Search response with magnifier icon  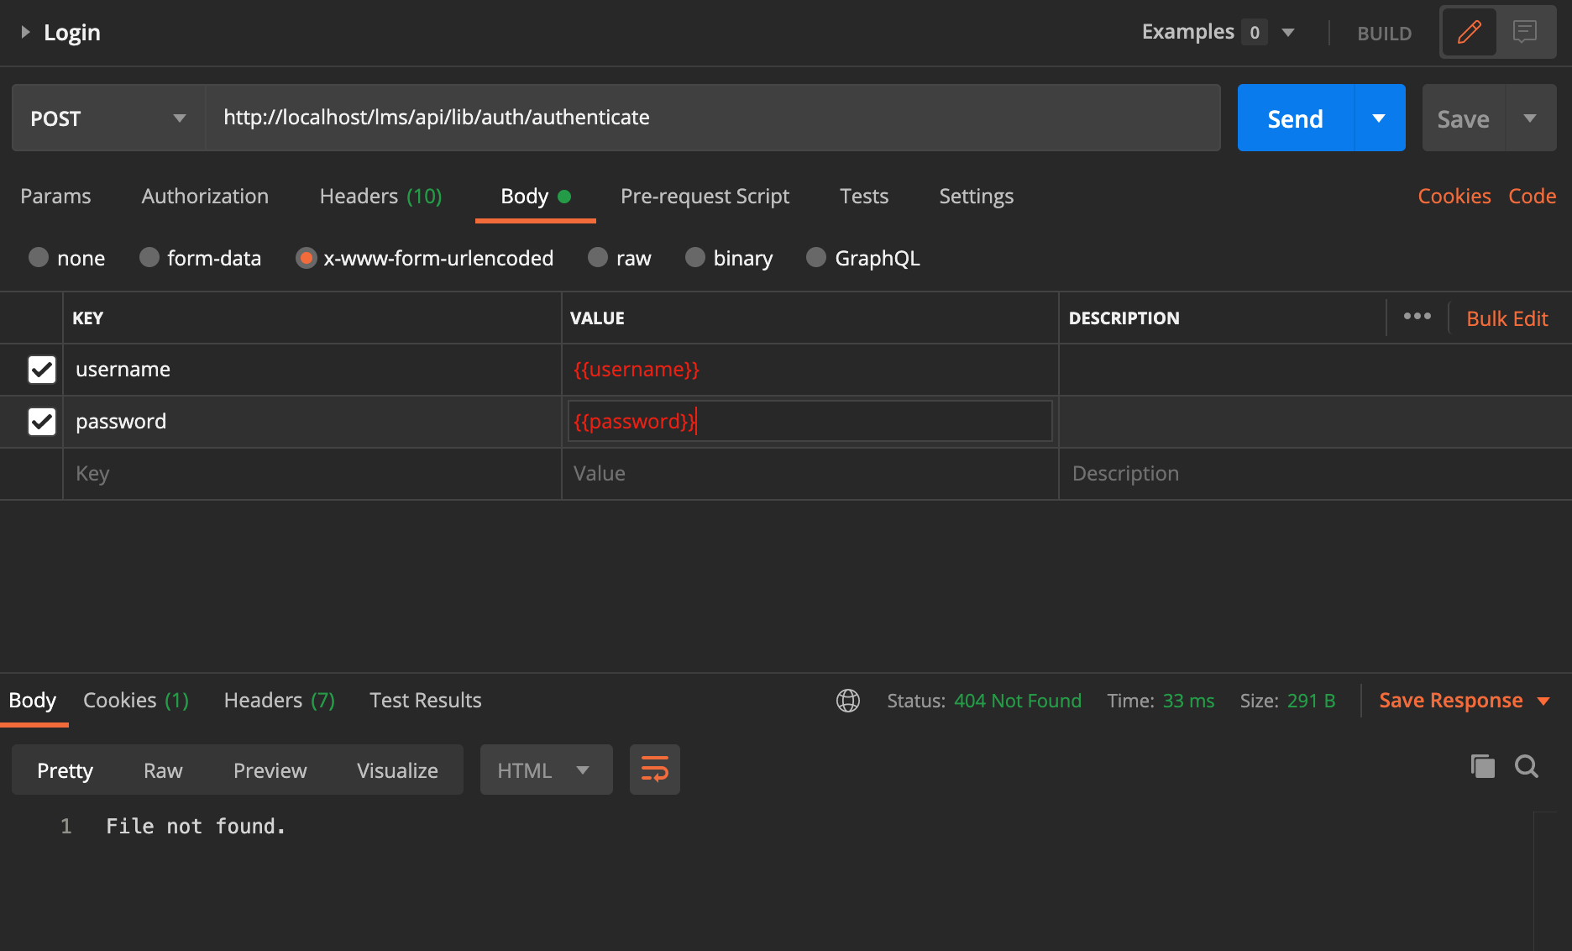pos(1527,766)
